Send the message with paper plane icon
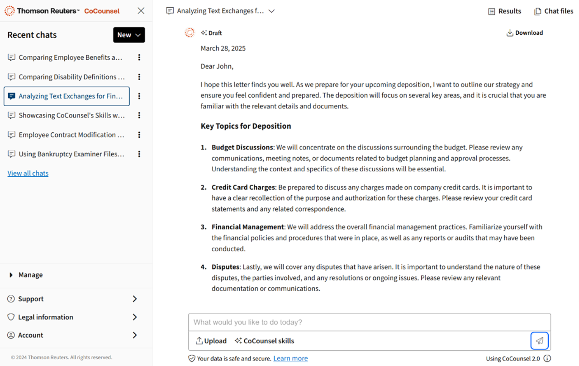 (540, 341)
